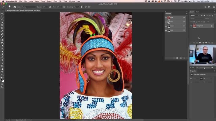Select the Brush tool in toolbox
This screenshot has height=121, width=216.
click(x=2, y=37)
